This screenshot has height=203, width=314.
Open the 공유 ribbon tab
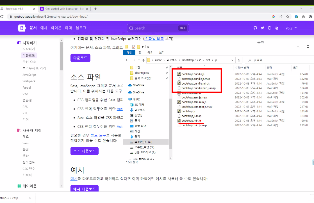coord(150,53)
